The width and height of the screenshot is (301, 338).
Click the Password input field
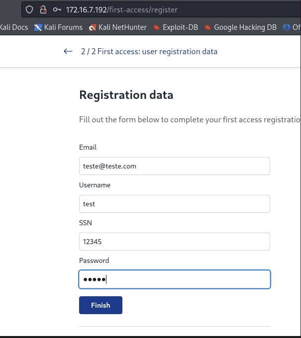(174, 279)
